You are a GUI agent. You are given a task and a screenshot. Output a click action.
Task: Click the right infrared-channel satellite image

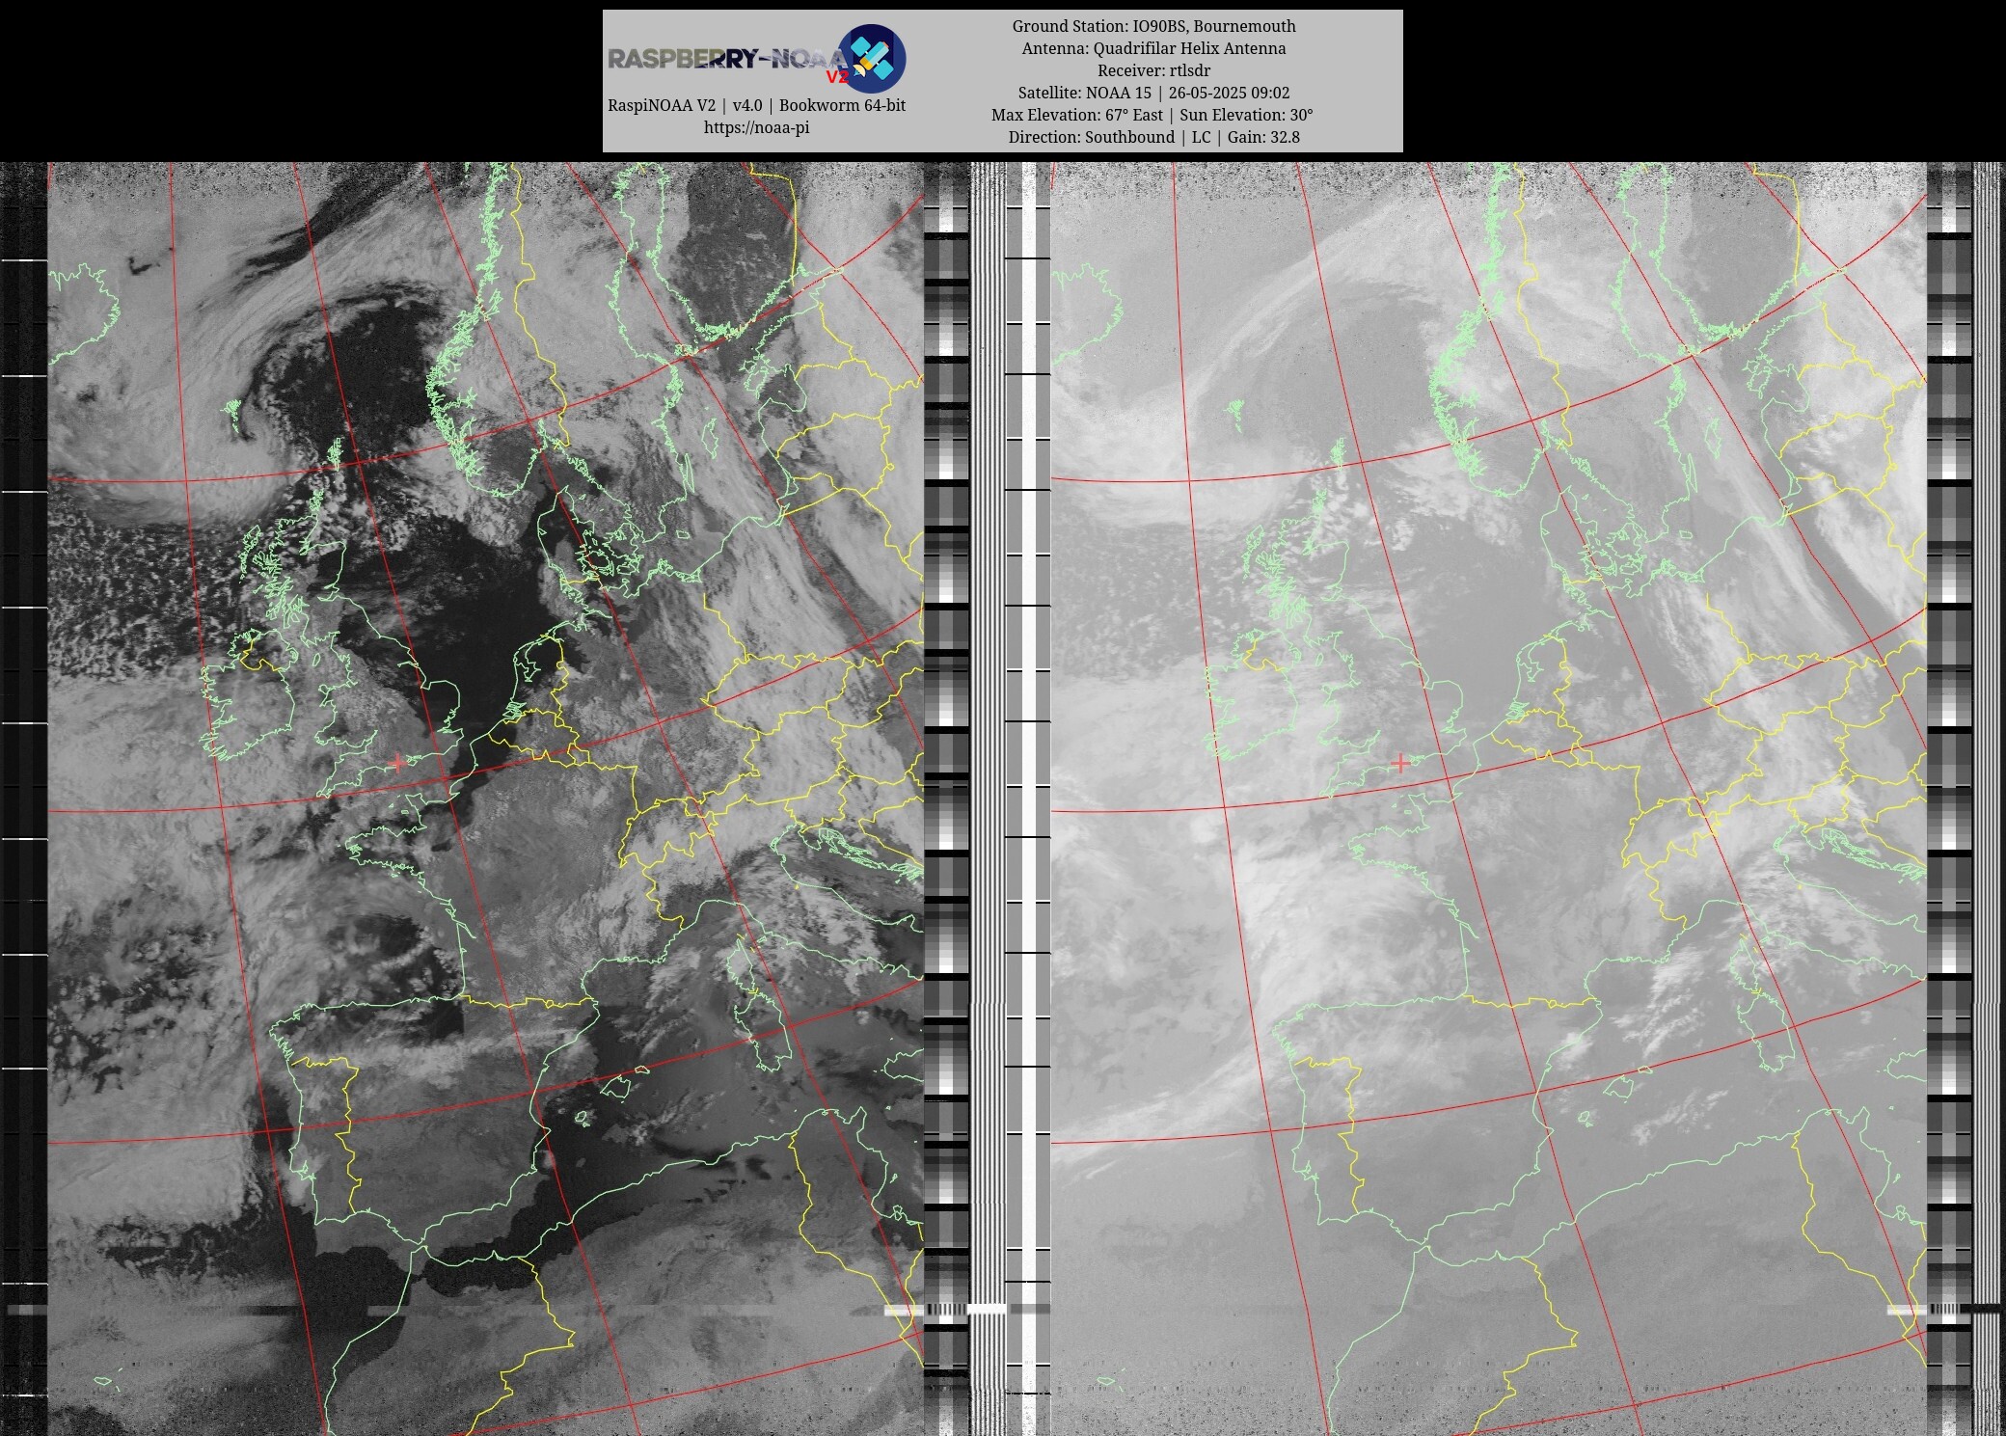[x=1488, y=799]
